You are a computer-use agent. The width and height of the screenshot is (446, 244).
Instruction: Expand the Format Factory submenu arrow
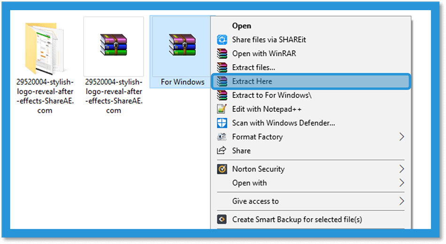(401, 137)
